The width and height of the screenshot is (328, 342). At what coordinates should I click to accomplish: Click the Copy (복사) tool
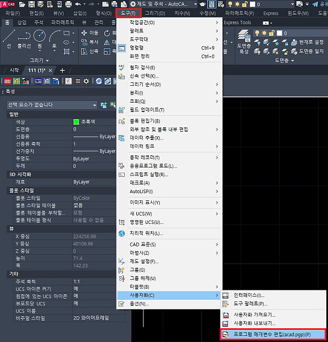pyautogui.click(x=90, y=42)
